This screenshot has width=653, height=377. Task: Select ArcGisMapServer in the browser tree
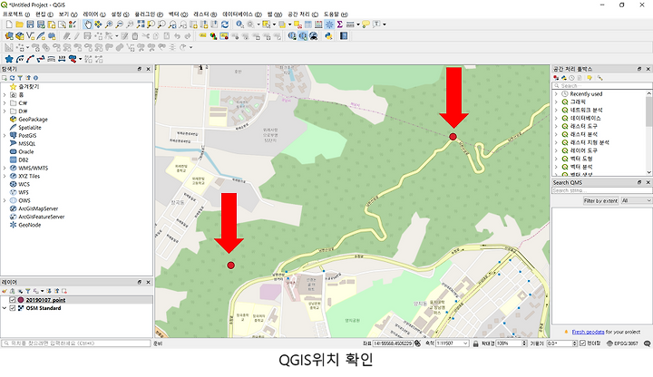38,208
